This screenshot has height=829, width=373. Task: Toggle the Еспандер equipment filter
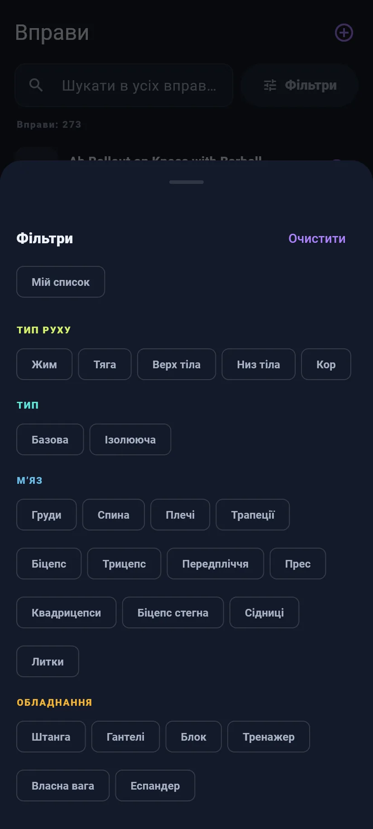pos(155,786)
